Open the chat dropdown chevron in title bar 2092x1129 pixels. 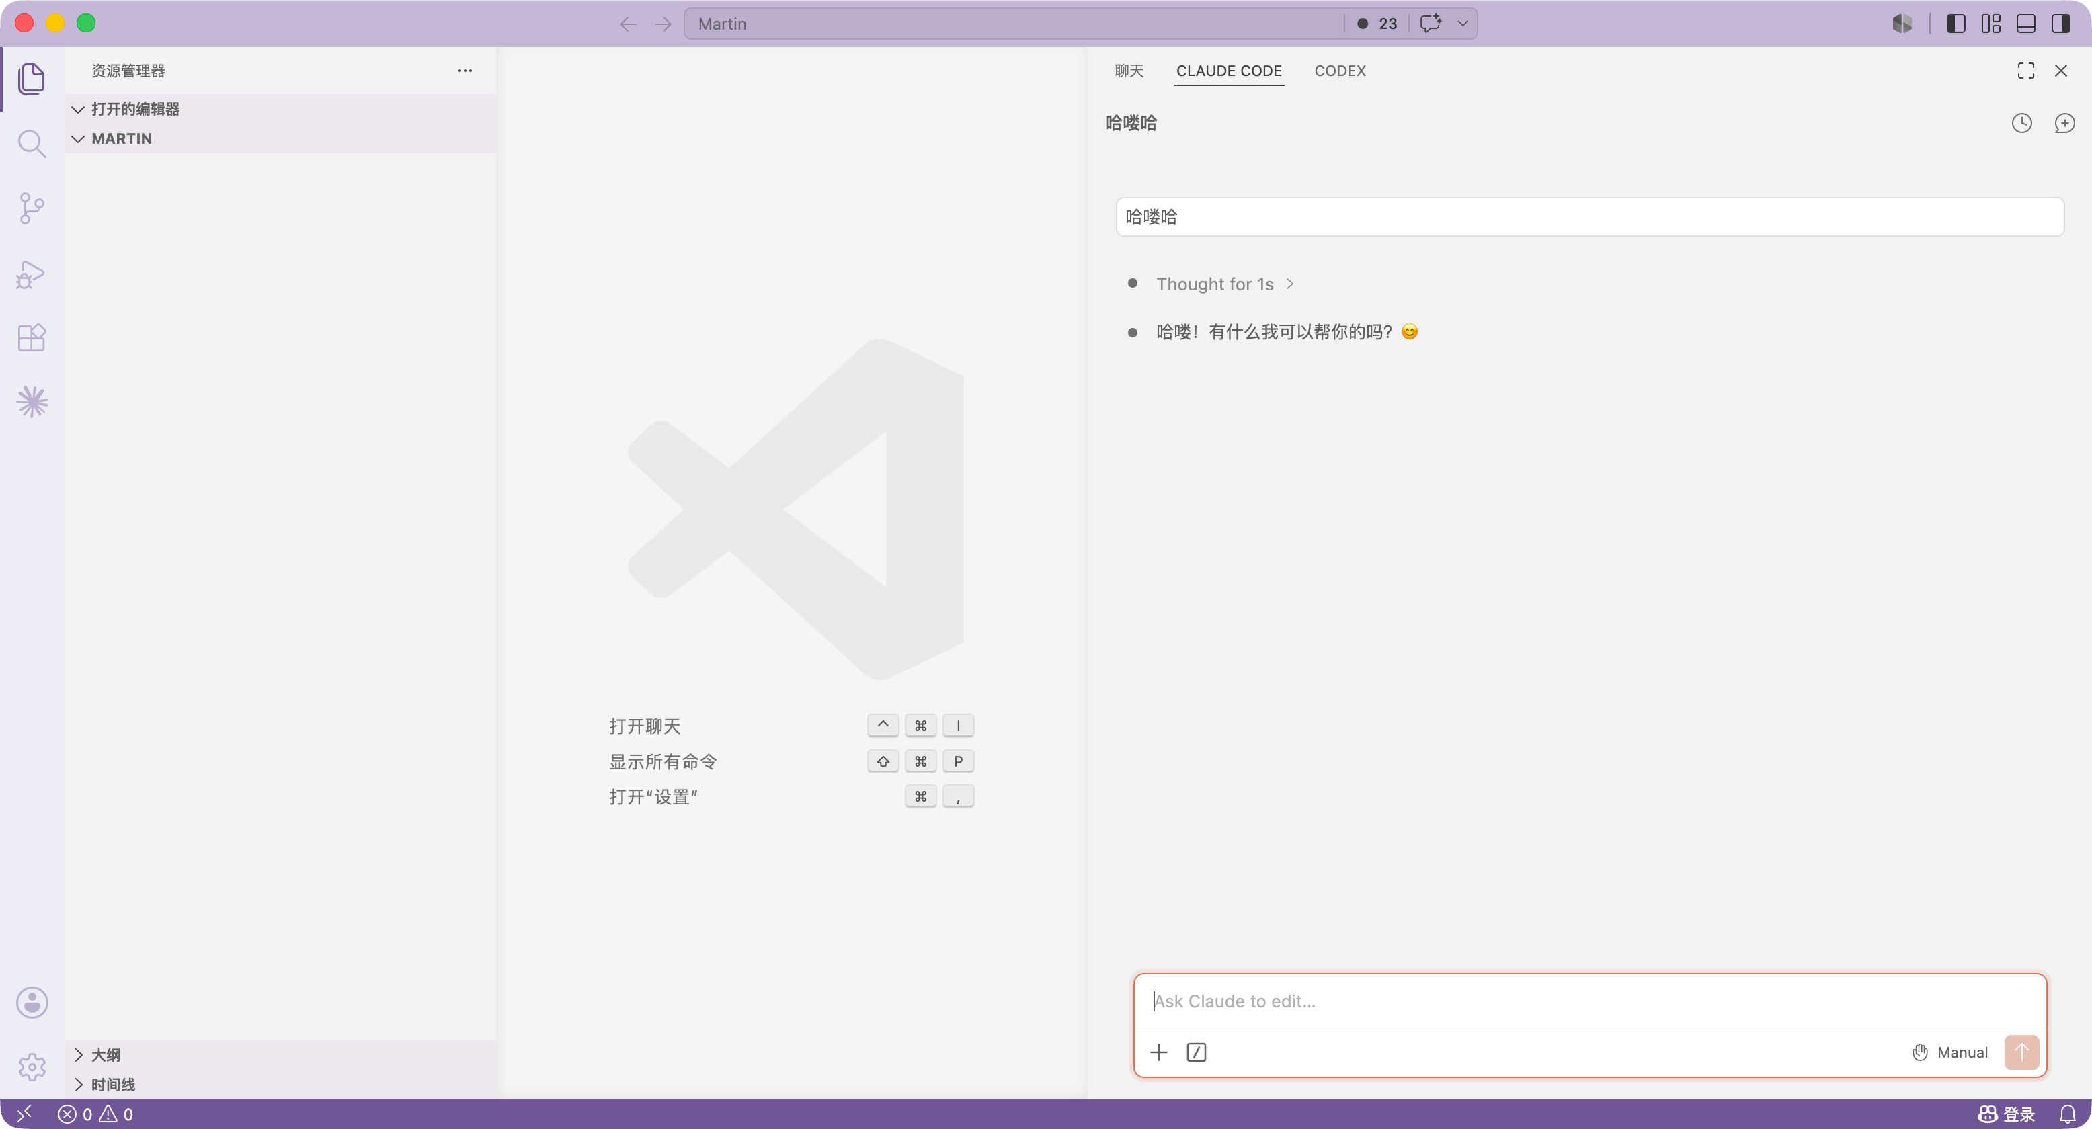coord(1463,24)
